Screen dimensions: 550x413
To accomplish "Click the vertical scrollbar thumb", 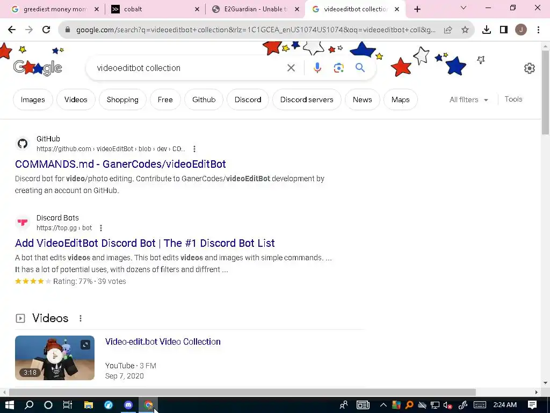I will pos(545,92).
